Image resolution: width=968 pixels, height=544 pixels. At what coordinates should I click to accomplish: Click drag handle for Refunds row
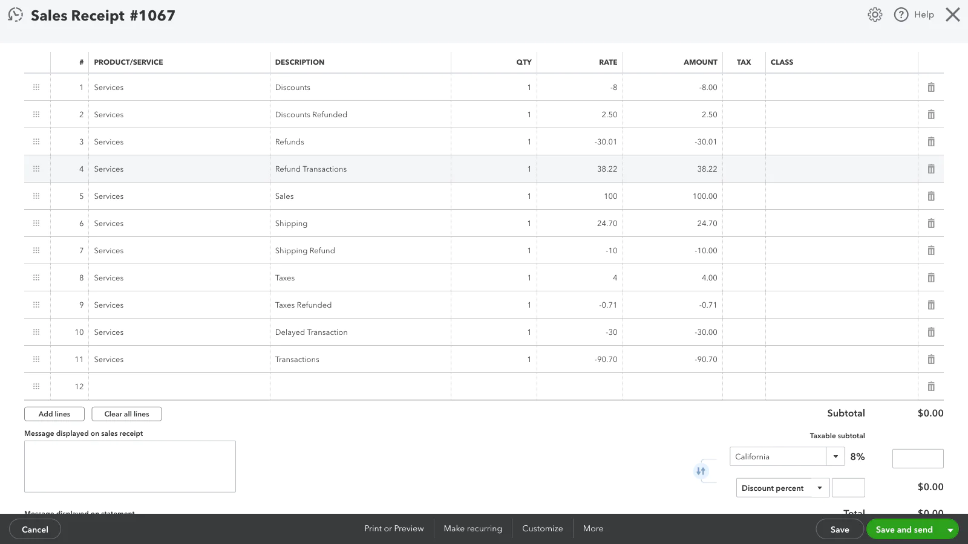coord(36,142)
